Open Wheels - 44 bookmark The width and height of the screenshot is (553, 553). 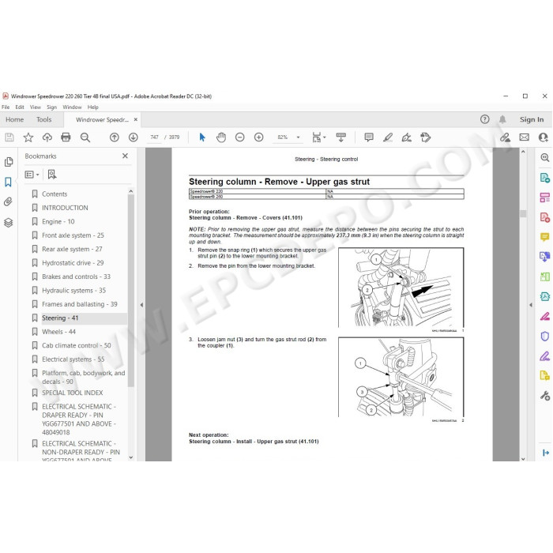click(58, 332)
